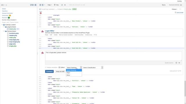Screen dimensions: 186x104
Task: Click Keep as draft button
Action: (60, 71)
